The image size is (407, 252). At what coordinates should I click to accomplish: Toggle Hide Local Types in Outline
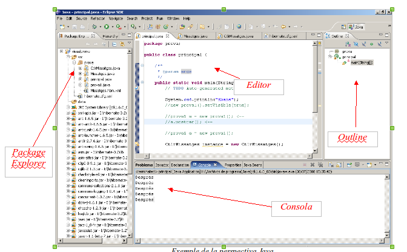click(380, 44)
